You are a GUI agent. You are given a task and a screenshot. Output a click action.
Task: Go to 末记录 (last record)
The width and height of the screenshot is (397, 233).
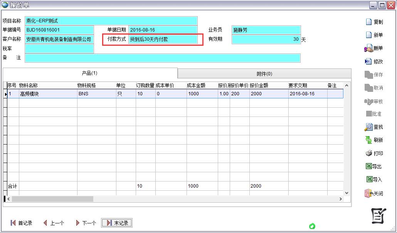[x=117, y=223]
